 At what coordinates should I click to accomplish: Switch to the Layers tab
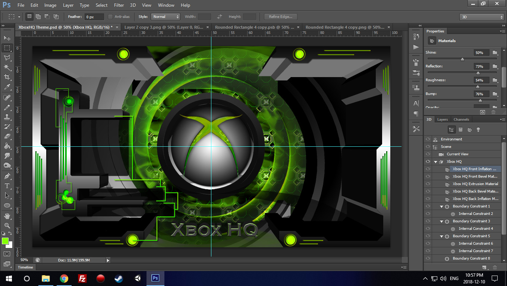[x=443, y=120]
